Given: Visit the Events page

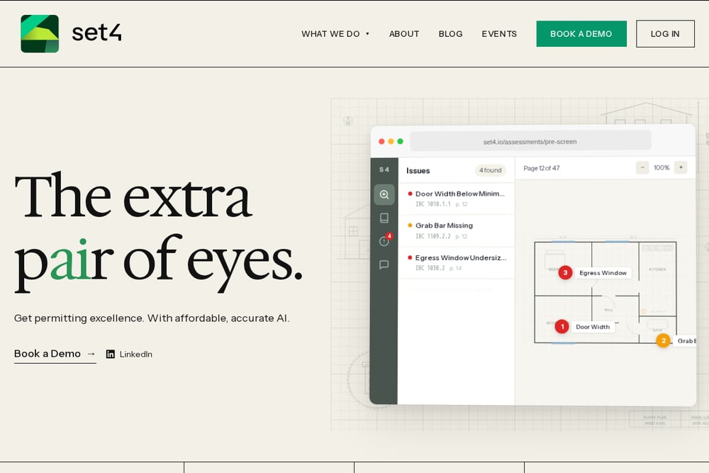Looking at the screenshot, I should tap(499, 34).
